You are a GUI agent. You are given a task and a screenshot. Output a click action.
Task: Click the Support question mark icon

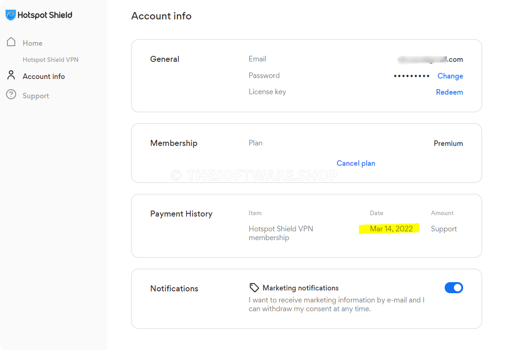tap(11, 95)
